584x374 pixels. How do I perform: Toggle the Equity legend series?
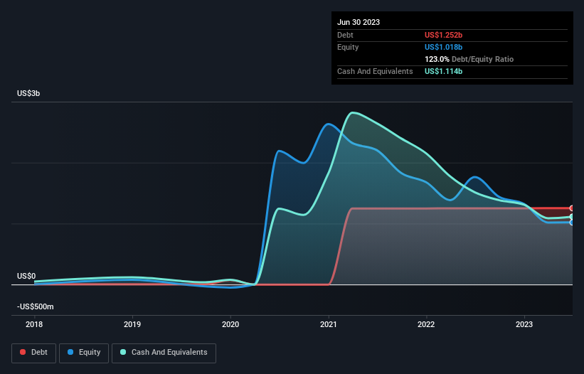click(x=83, y=352)
